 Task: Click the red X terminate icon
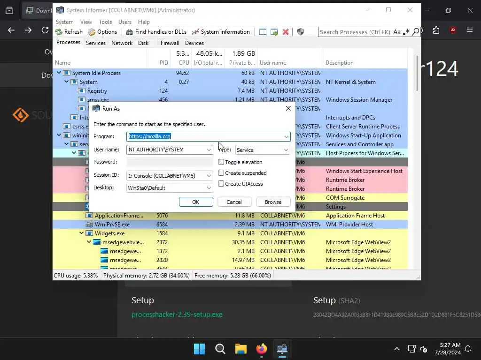pos(286,32)
